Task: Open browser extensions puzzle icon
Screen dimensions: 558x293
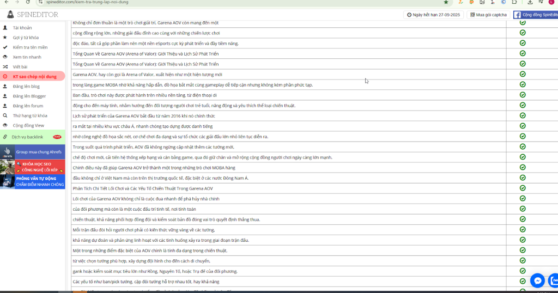Action: point(515,2)
